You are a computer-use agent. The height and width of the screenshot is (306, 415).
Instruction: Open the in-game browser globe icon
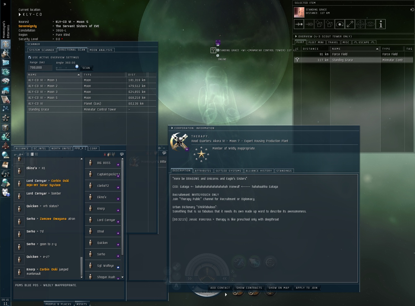6,155
